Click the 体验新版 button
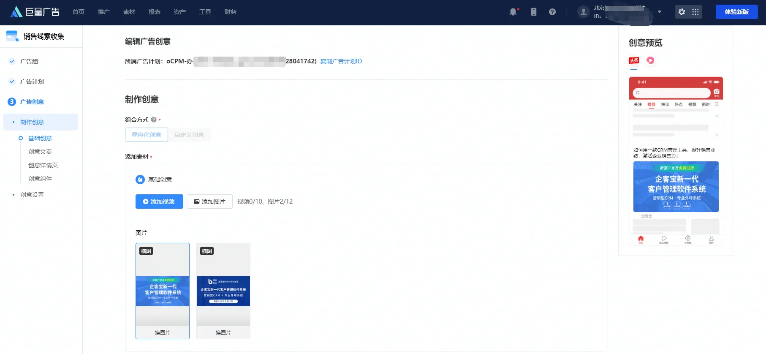Image resolution: width=766 pixels, height=354 pixels. [737, 12]
